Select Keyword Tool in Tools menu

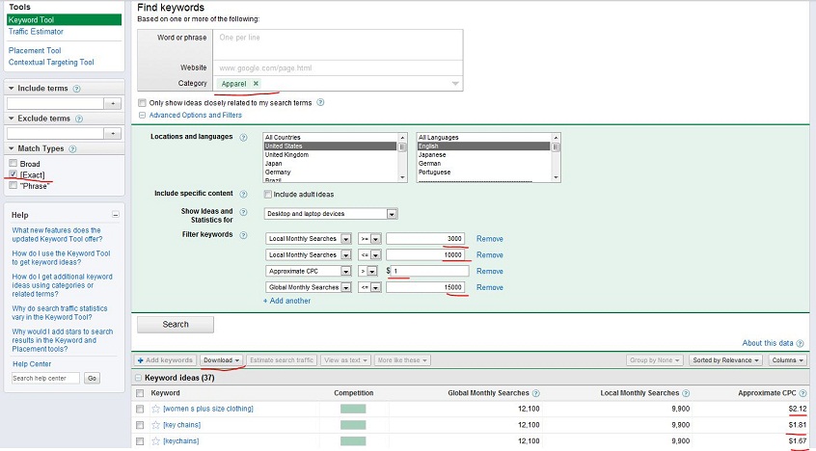64,20
